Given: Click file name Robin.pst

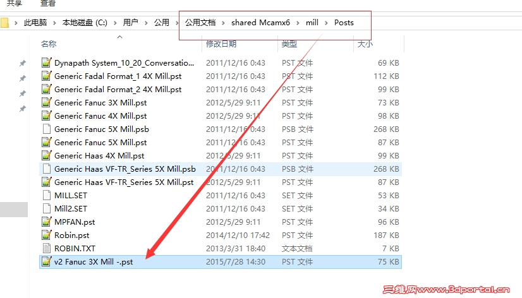Looking at the screenshot, I should tap(71, 235).
